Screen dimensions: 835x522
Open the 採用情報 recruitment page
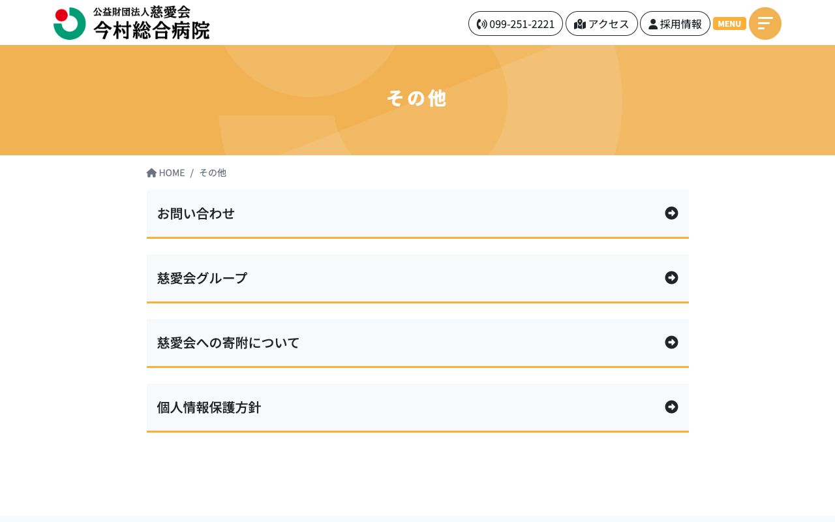pyautogui.click(x=675, y=23)
